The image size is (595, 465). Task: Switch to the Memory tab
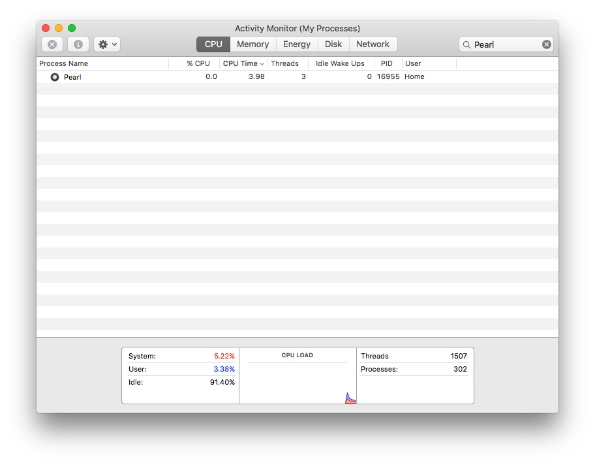tap(252, 44)
